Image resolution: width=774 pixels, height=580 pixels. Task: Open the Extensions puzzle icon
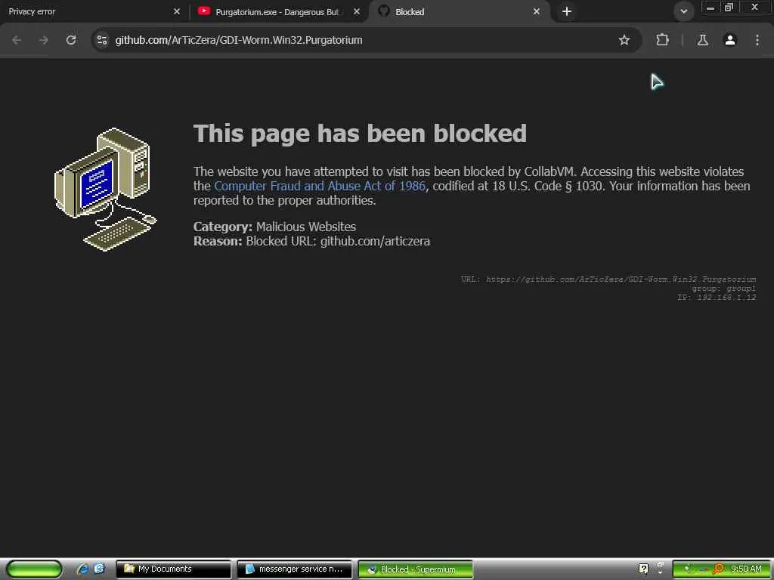pyautogui.click(x=662, y=40)
